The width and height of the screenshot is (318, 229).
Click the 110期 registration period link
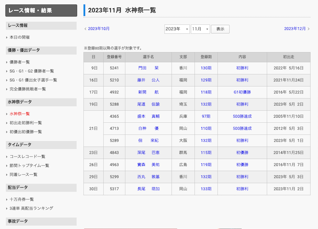click(206, 129)
